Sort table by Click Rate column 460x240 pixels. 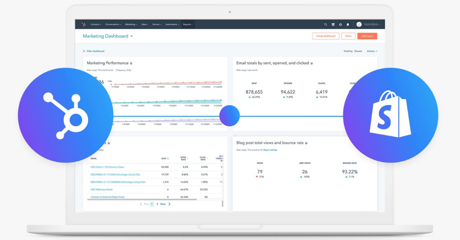203,158
